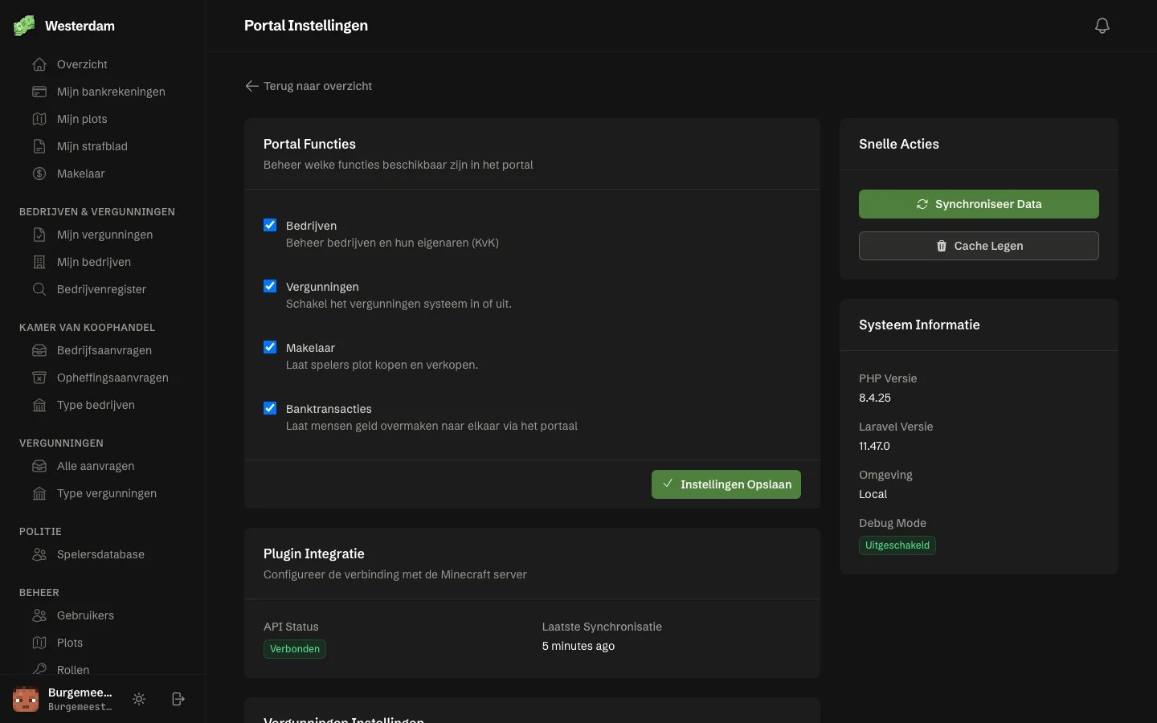Screen dimensions: 1157x723
Task: Click the Mijn bedrijven building icon
Action: [39, 262]
